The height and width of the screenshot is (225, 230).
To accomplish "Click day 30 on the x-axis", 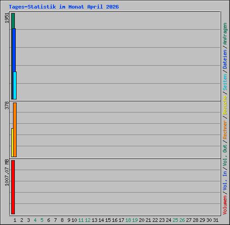I will pos(209,220).
